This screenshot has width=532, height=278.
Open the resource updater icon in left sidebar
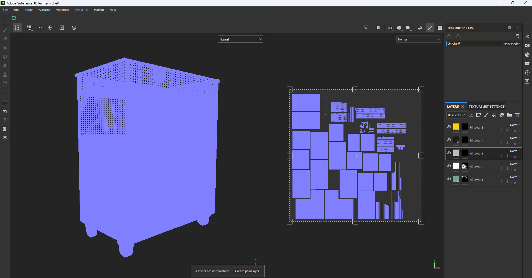click(x=5, y=129)
